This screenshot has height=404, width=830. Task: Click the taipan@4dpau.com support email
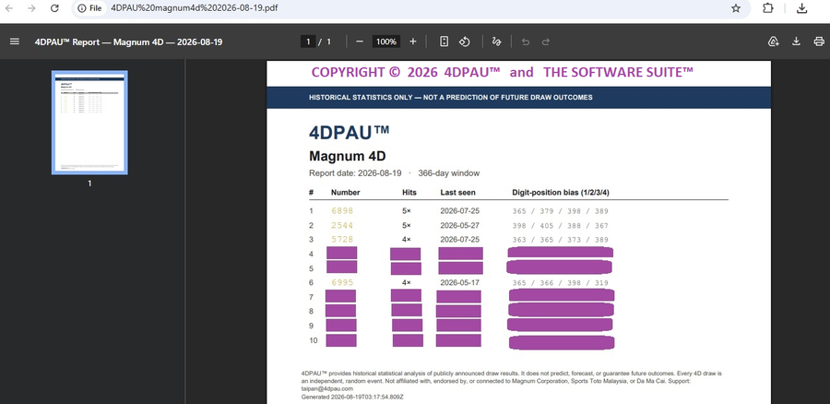click(327, 388)
